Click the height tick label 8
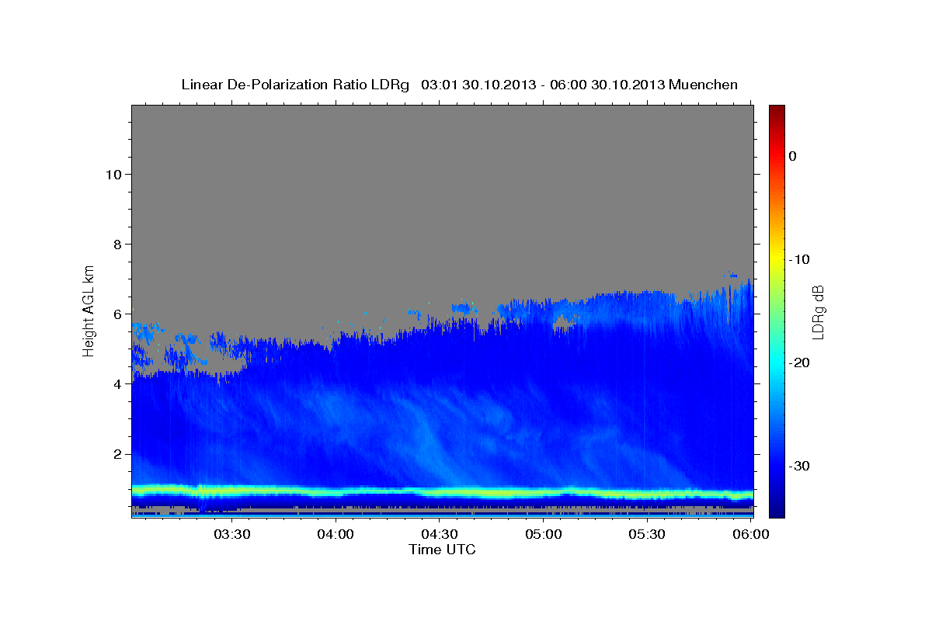Viewport: 932px width, 621px height. click(116, 244)
